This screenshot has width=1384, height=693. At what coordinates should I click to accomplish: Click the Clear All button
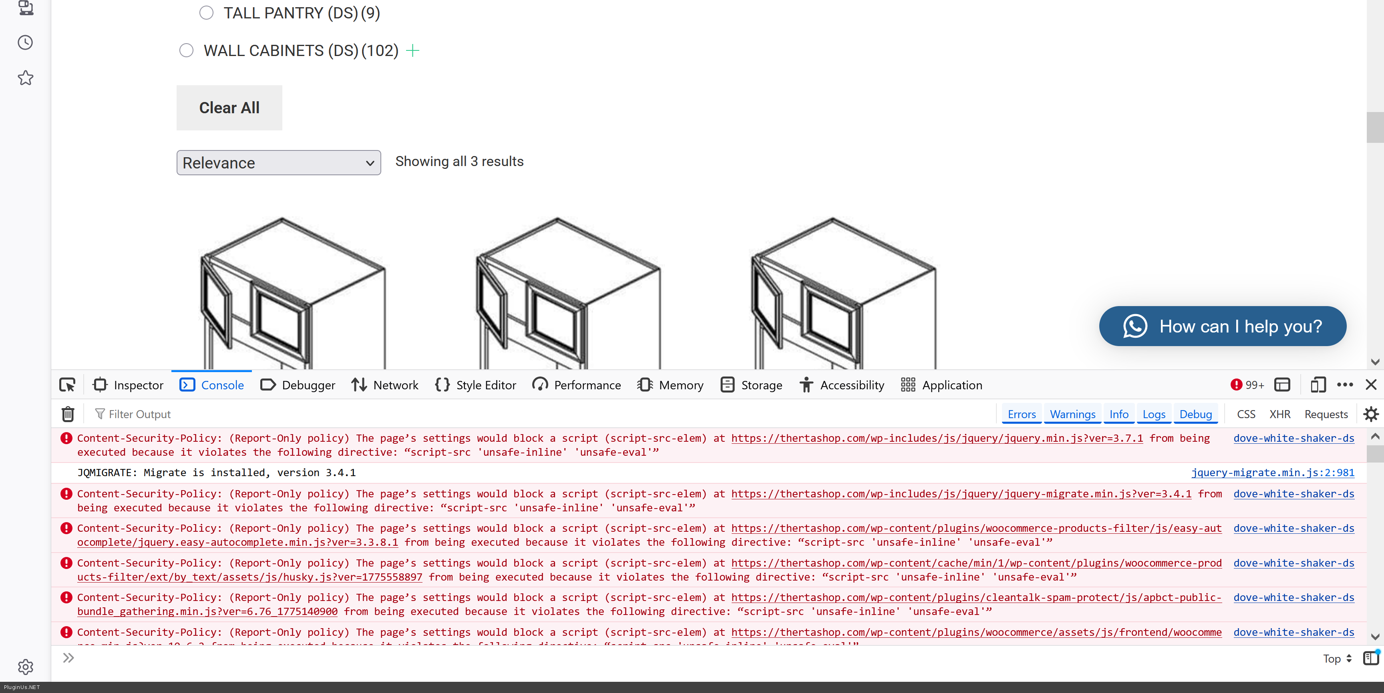[229, 108]
